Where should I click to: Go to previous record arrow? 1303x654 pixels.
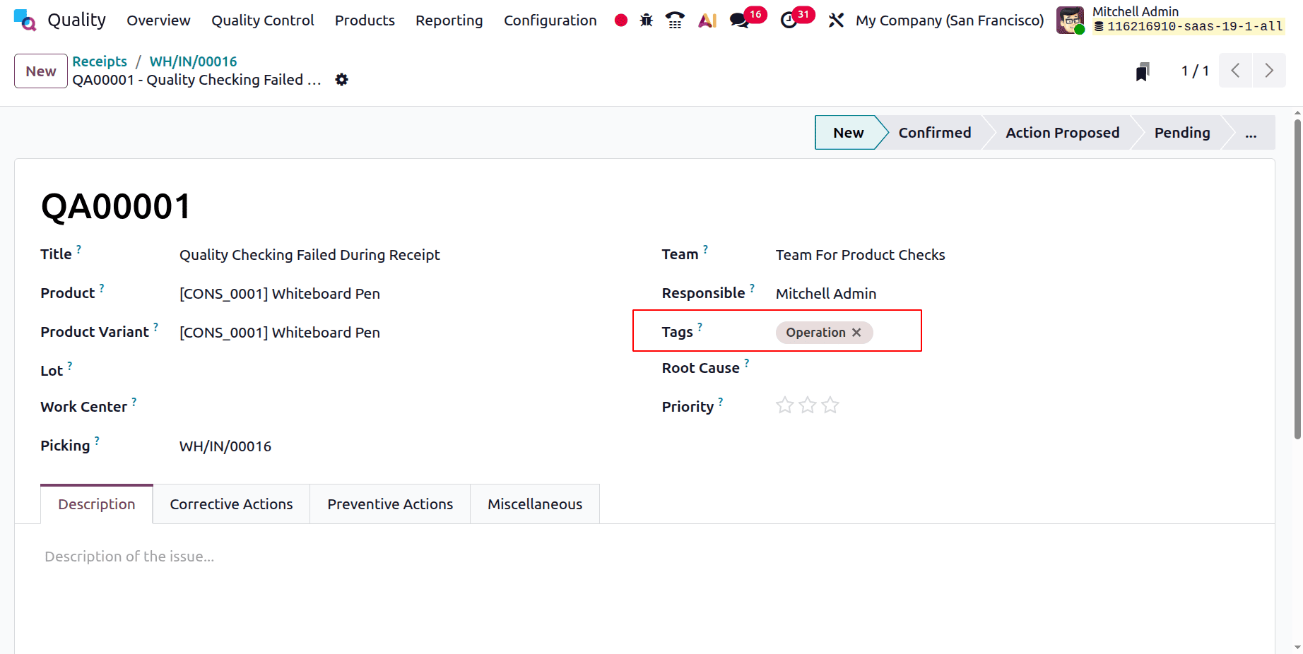click(x=1235, y=71)
